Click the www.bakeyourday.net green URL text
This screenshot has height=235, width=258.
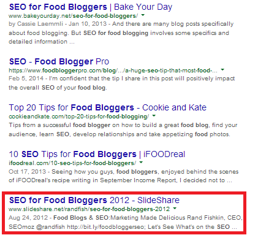74,16
